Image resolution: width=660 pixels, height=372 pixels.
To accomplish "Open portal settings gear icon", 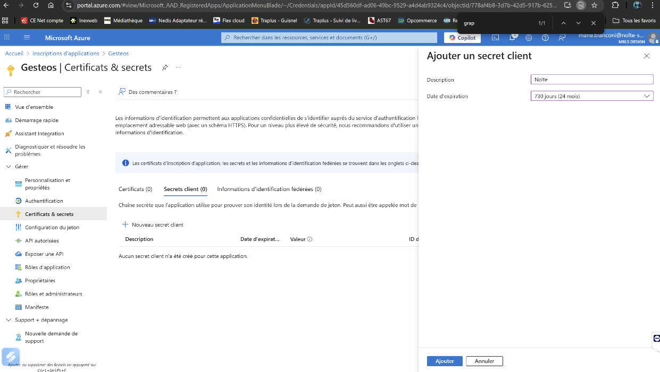I will [529, 38].
